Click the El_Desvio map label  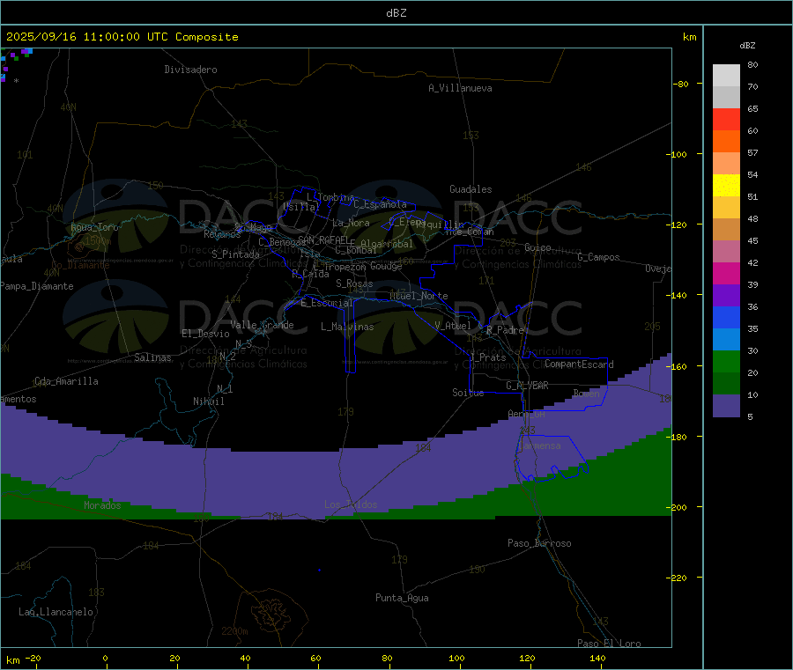(205, 334)
